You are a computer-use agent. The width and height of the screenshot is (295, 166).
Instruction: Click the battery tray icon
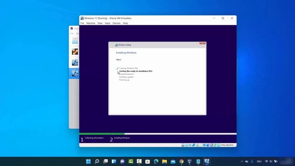click(x=276, y=161)
